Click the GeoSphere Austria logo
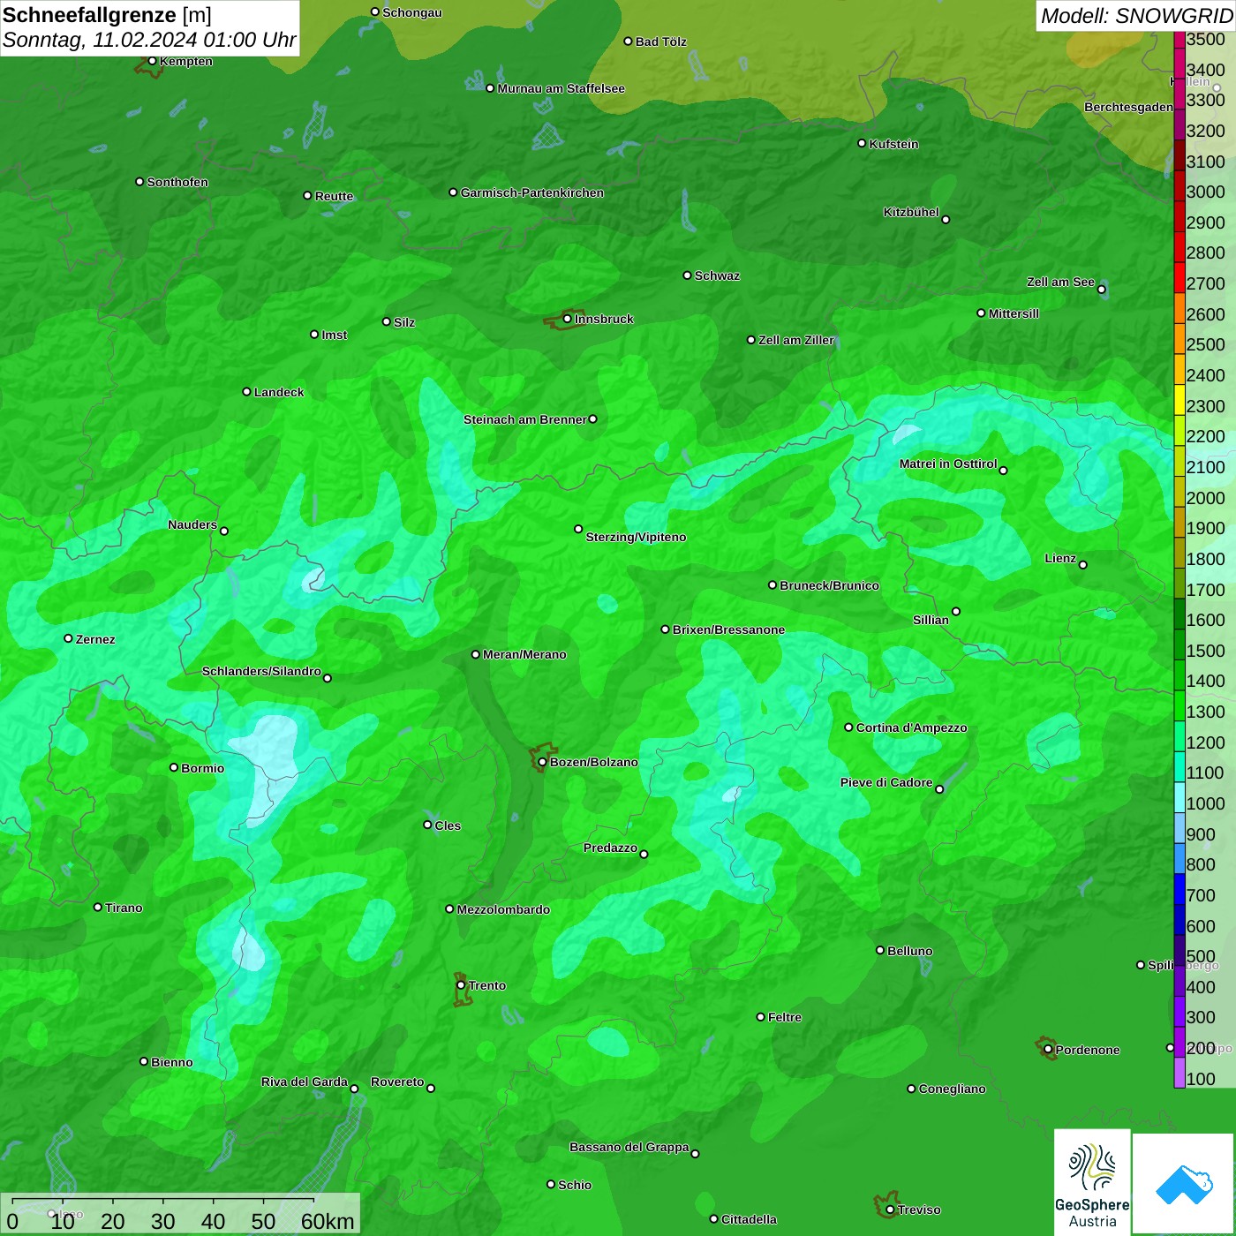 (x=1092, y=1181)
